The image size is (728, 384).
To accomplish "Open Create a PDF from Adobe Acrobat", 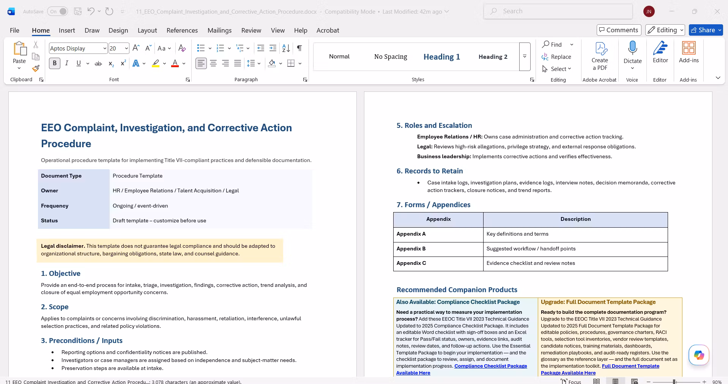I will pyautogui.click(x=600, y=56).
